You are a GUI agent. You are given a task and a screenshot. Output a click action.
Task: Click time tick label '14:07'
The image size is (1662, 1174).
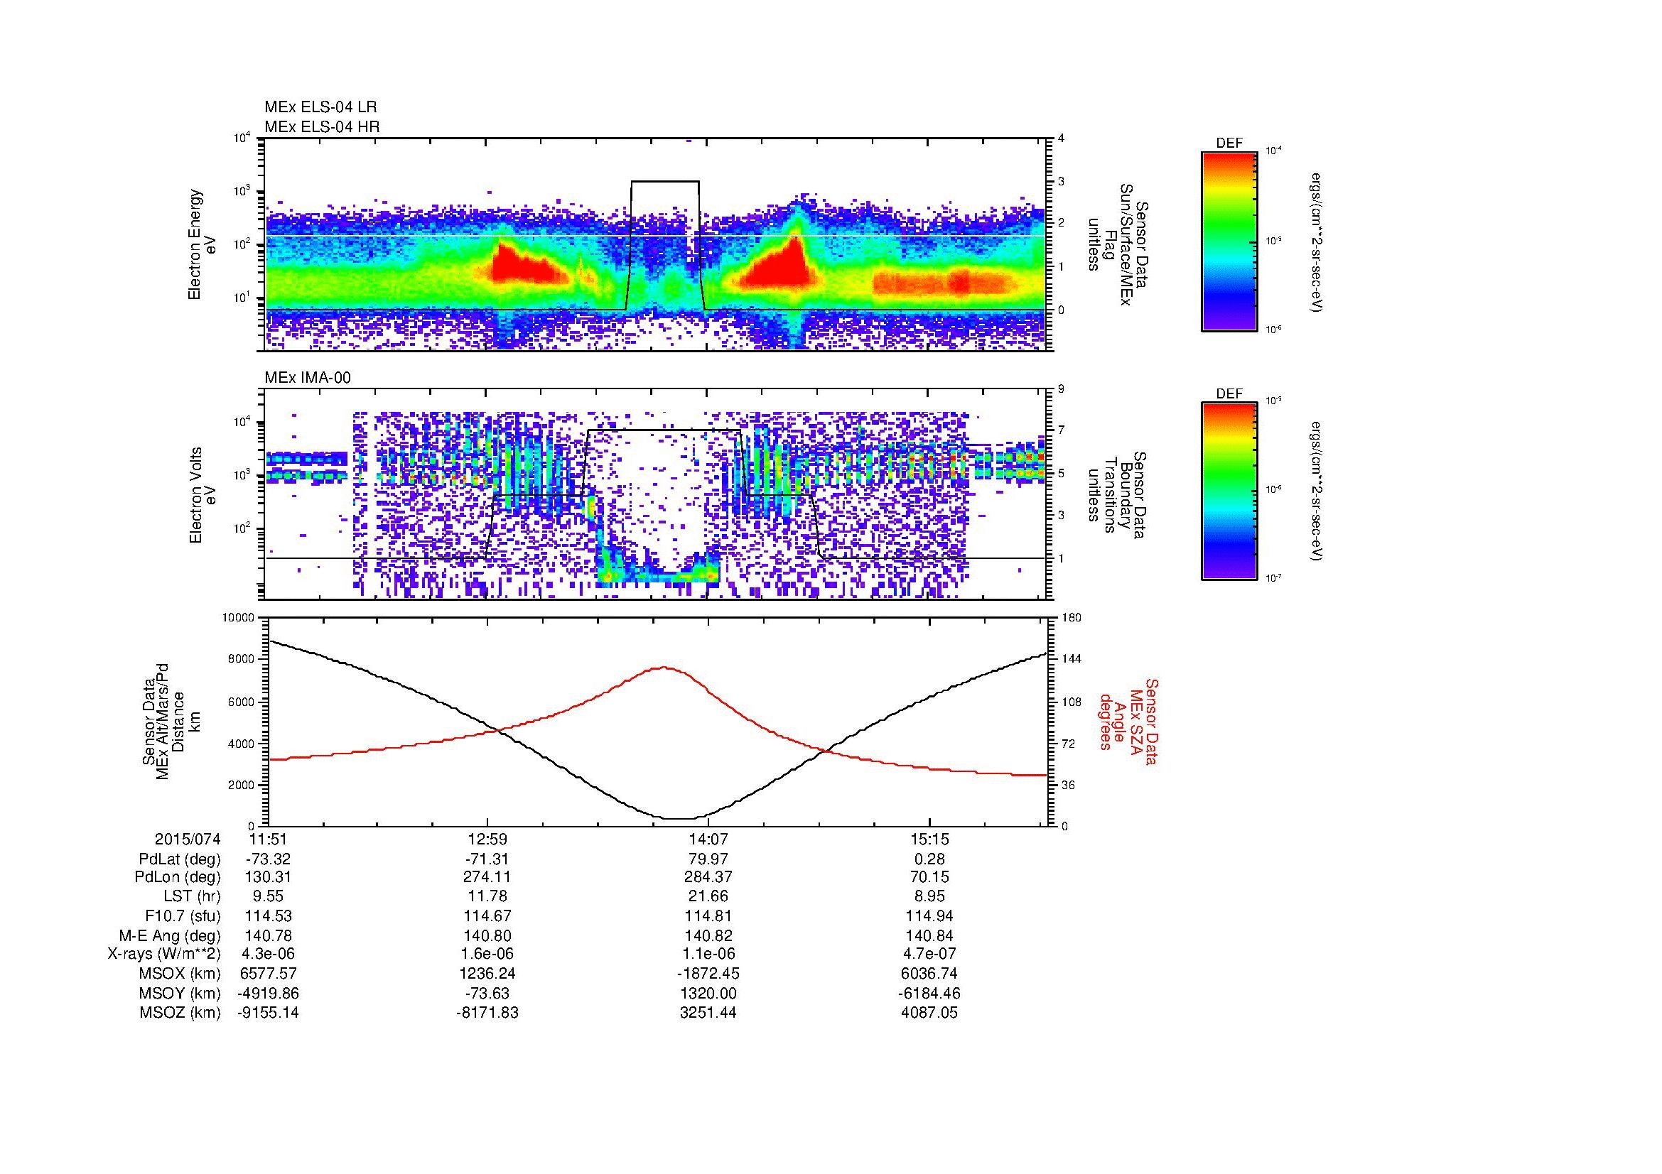(708, 839)
